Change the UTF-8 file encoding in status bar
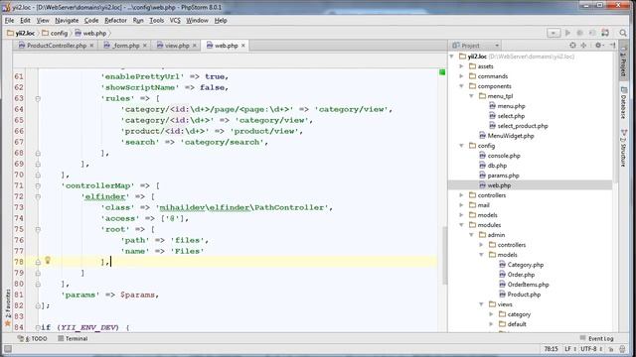This screenshot has width=636, height=357. pos(590,349)
